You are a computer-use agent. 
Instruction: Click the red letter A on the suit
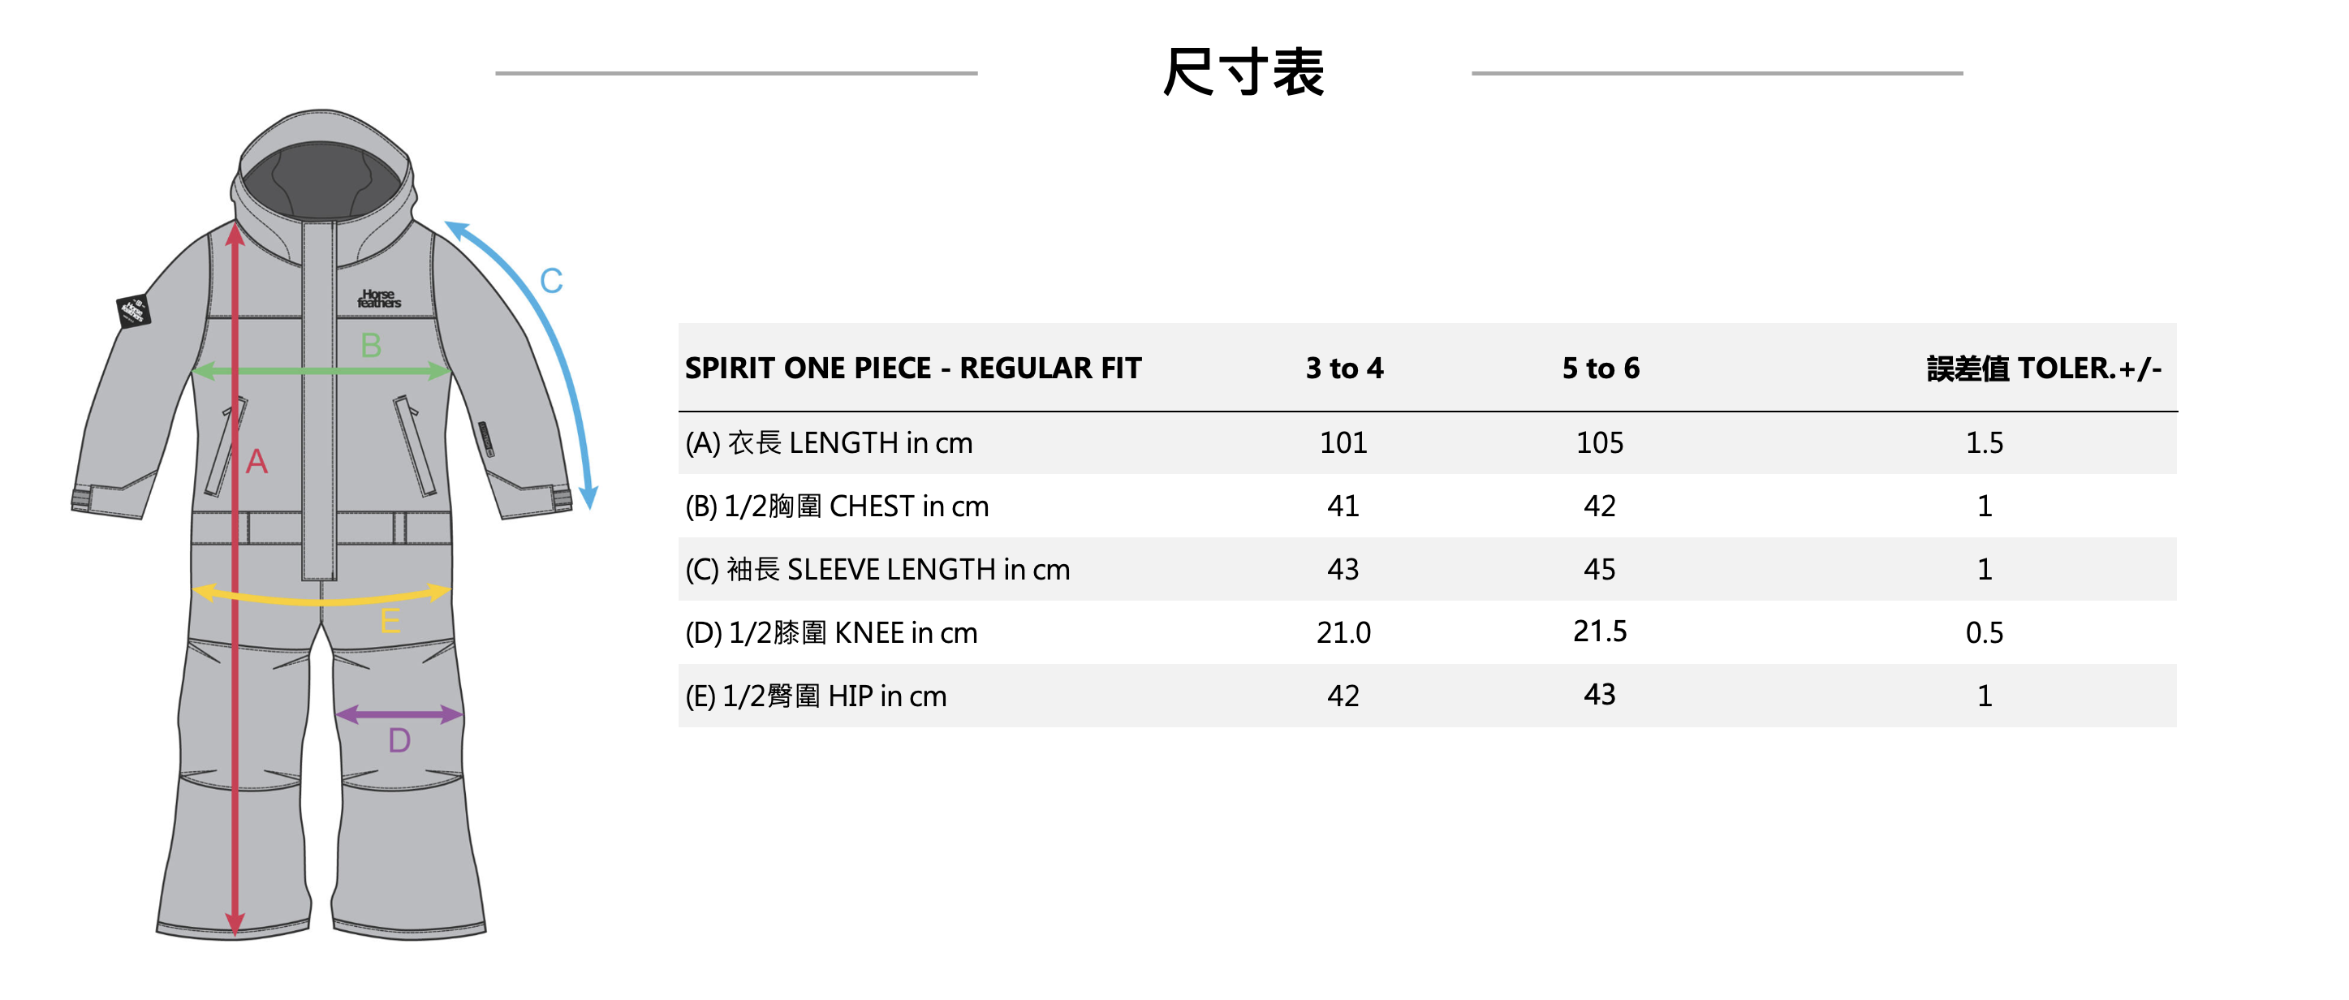(x=256, y=461)
